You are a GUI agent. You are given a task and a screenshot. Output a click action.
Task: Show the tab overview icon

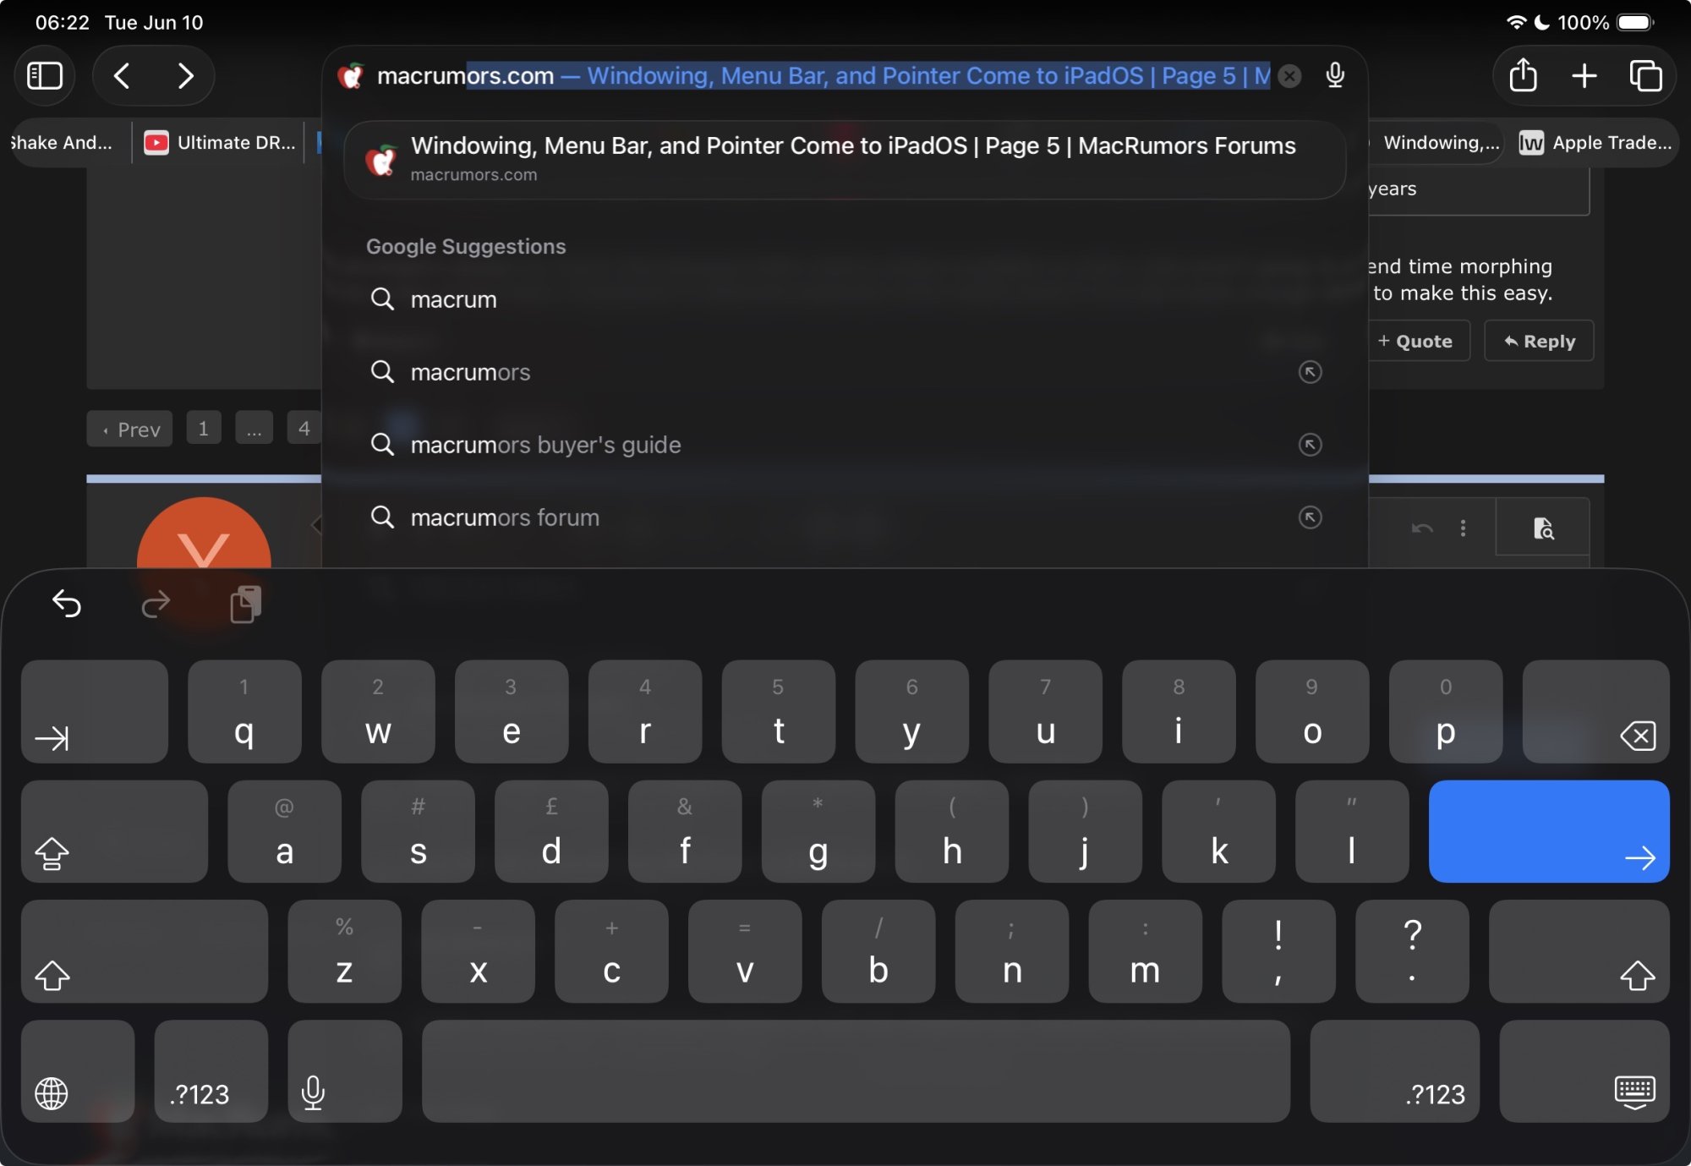(1645, 76)
